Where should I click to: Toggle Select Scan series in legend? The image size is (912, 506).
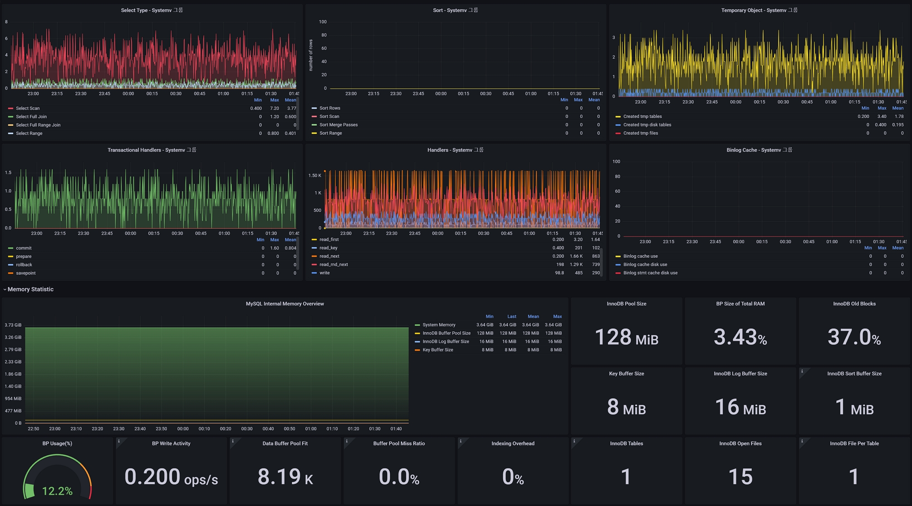tap(28, 108)
